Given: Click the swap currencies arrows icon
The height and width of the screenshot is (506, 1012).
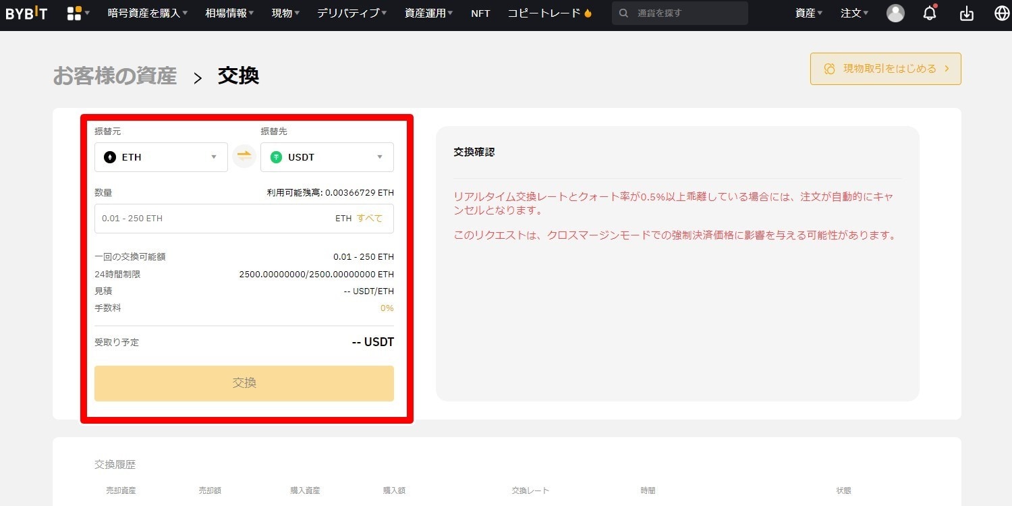Looking at the screenshot, I should [x=244, y=156].
